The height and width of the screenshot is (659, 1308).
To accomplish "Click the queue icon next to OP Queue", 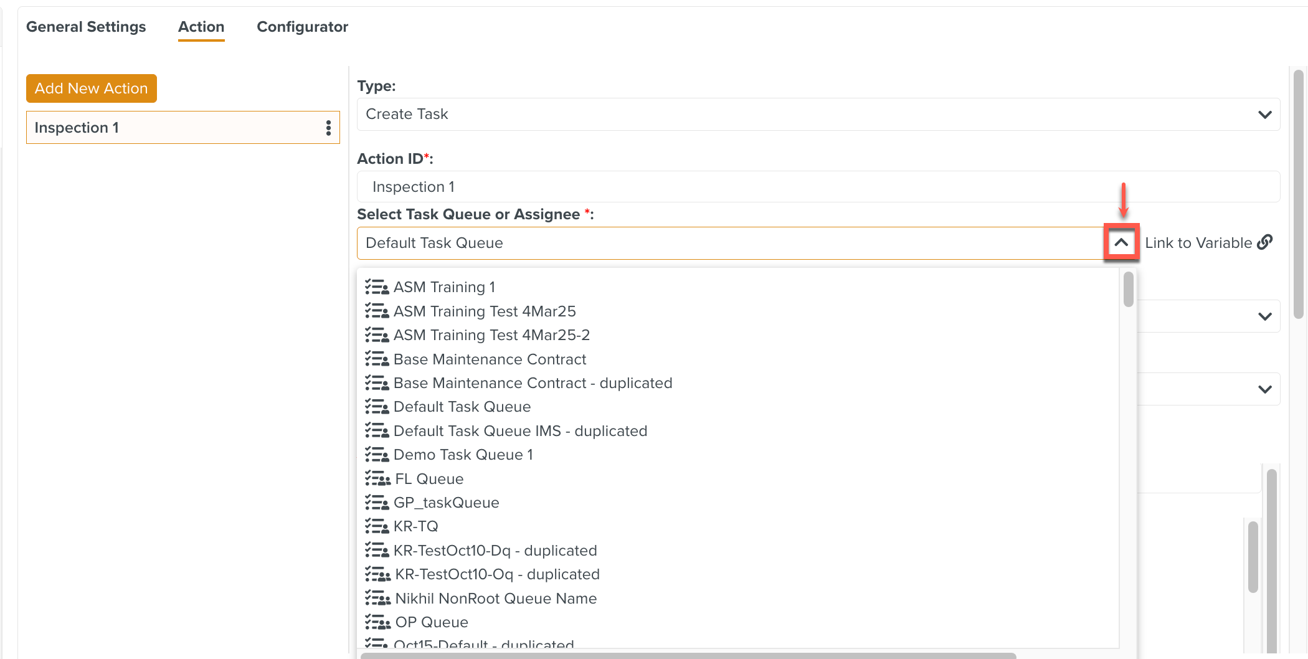I will [377, 622].
